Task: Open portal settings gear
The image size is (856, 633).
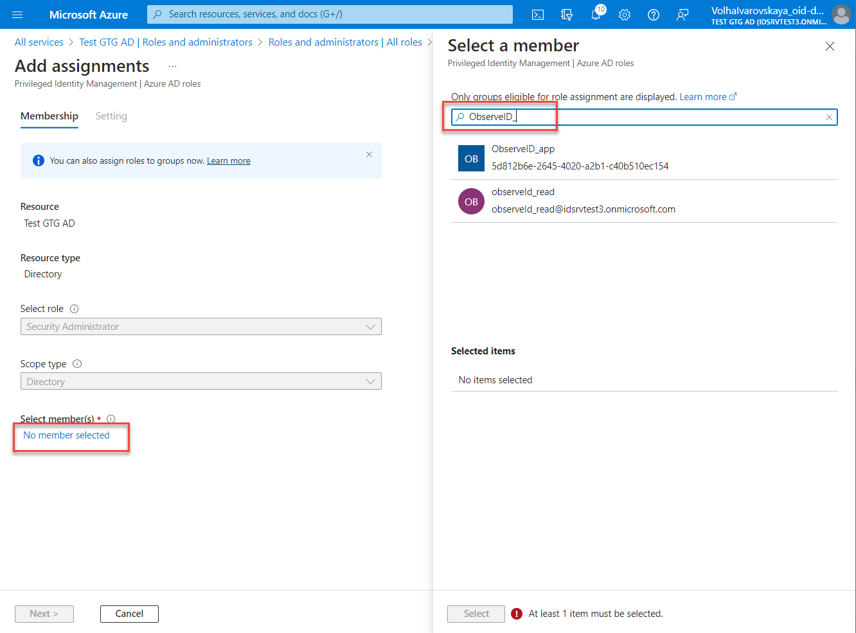Action: [x=625, y=15]
